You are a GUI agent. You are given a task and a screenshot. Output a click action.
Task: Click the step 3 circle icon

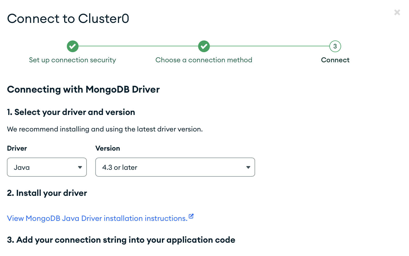tap(335, 46)
